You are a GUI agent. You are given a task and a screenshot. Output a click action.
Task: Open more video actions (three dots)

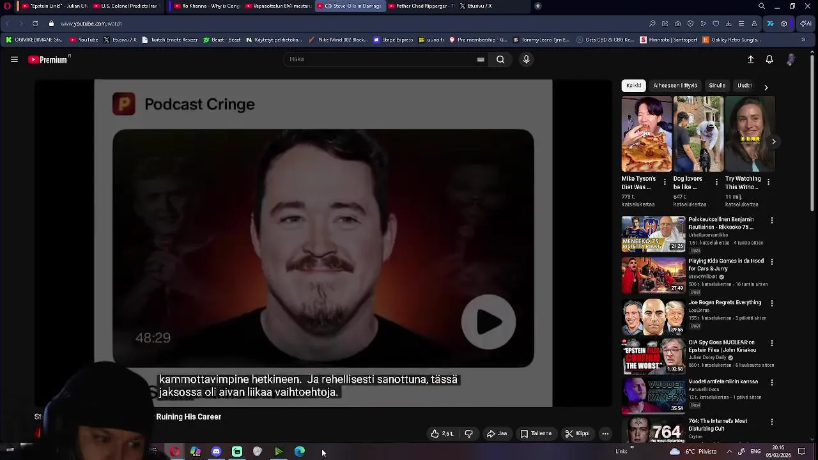pos(605,434)
